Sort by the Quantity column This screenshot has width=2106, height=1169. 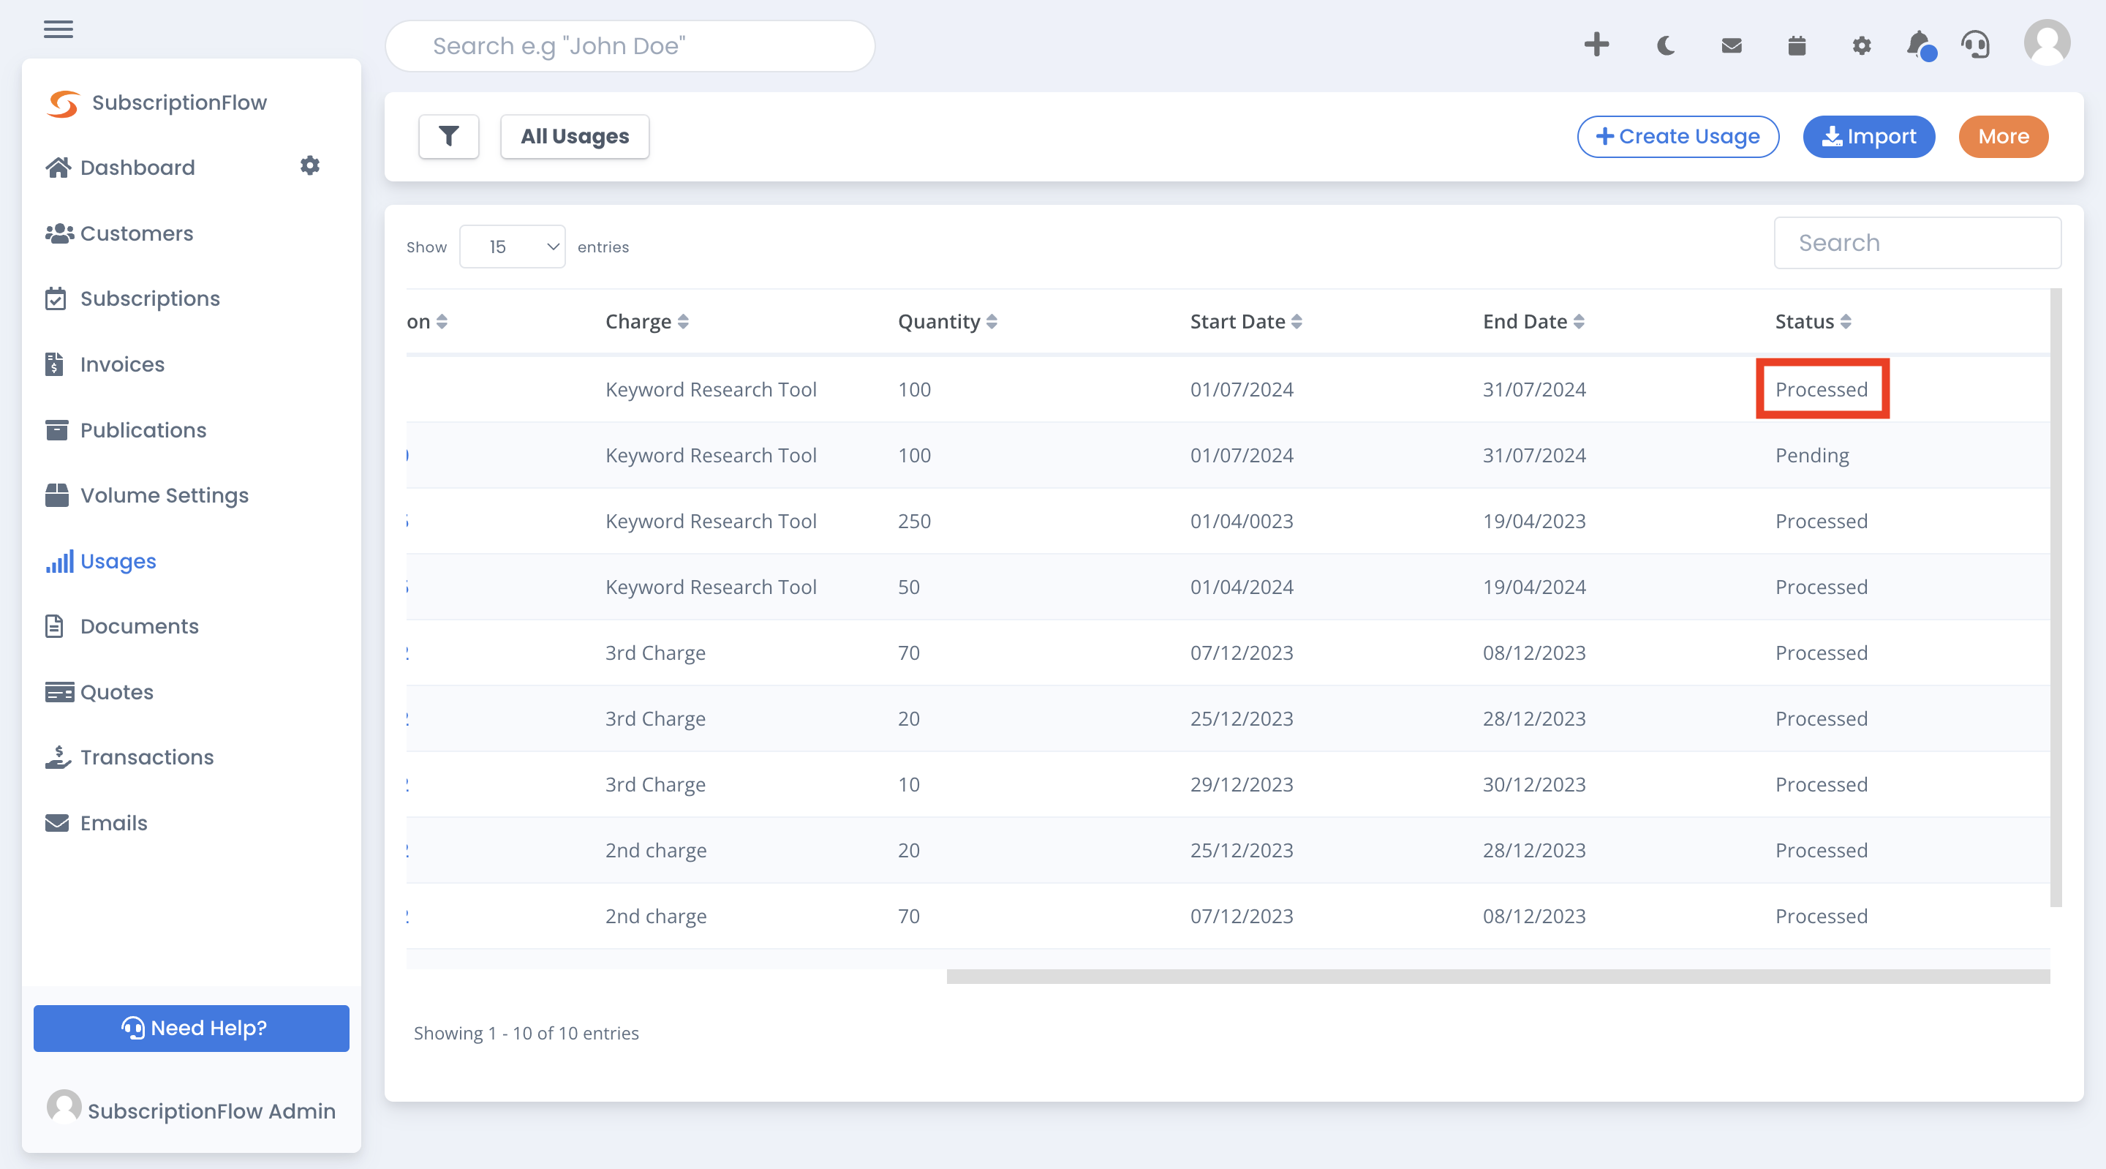(947, 321)
